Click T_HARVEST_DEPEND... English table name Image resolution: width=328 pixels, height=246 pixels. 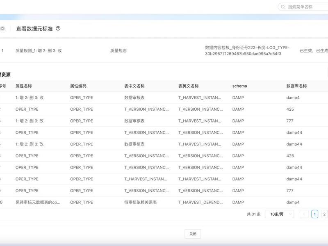pyautogui.click(x=200, y=202)
